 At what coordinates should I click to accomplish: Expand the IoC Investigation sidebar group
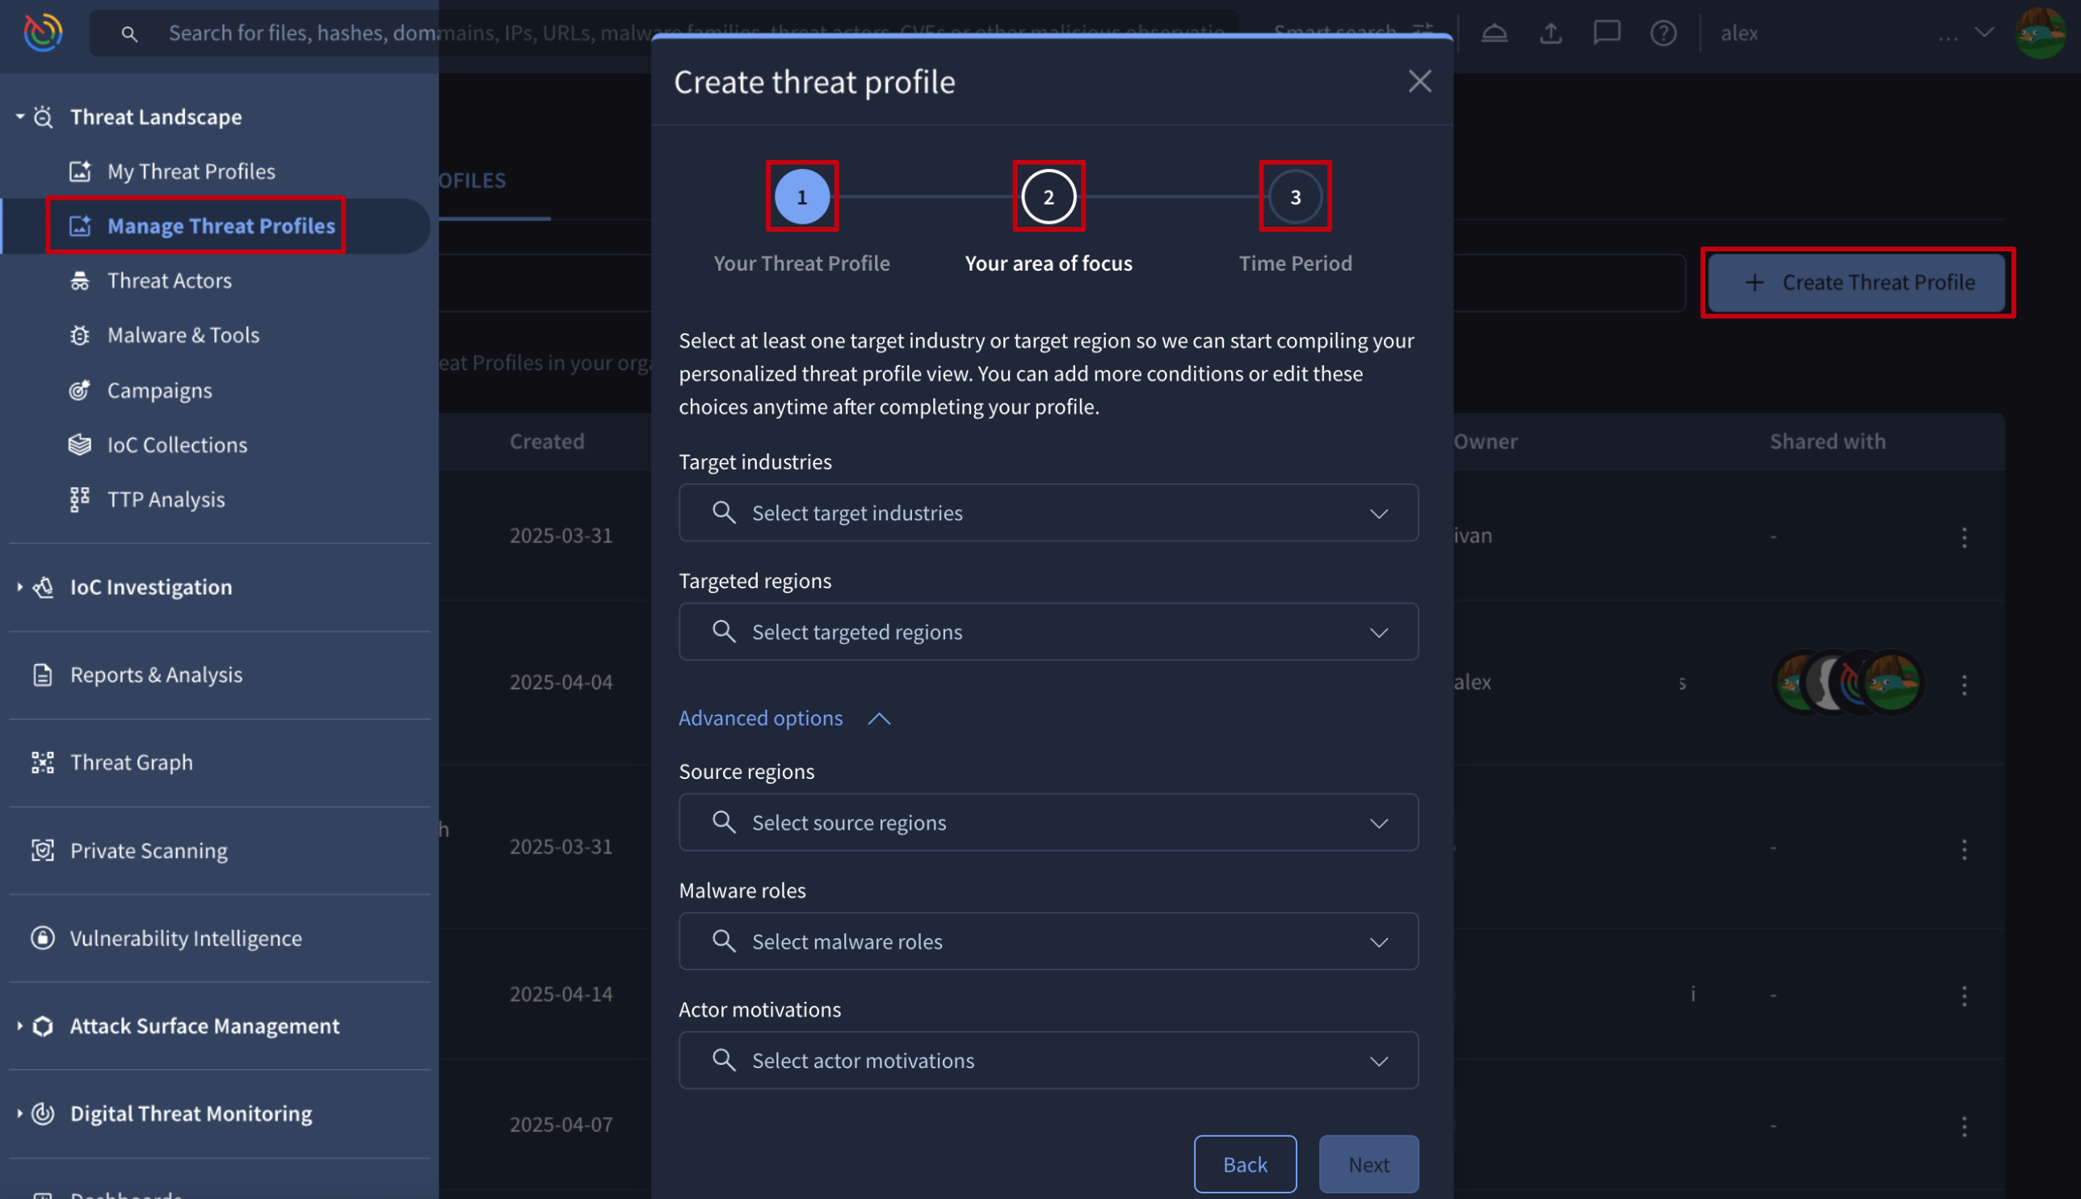[x=150, y=587]
